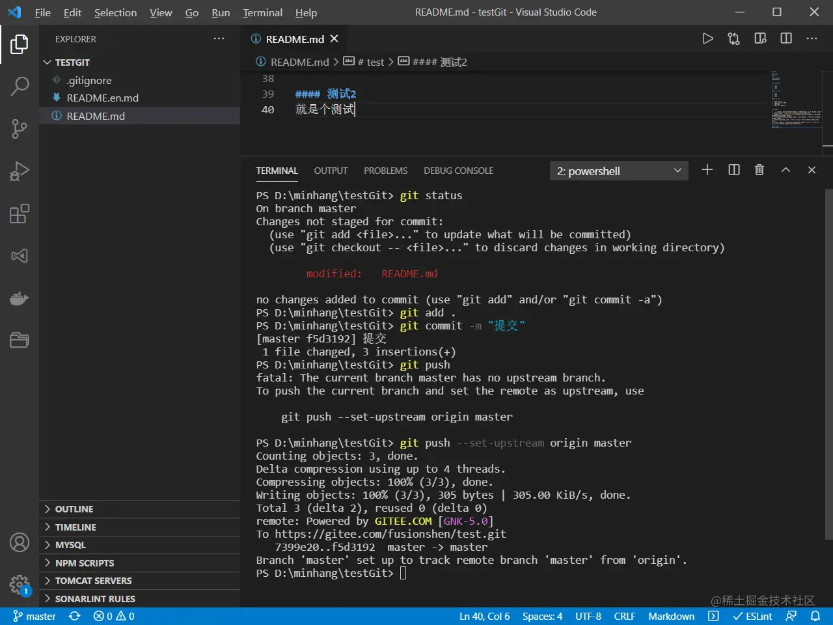Viewport: 833px width, 625px height.
Task: Collapse the TESTGIT folder section
Action: pos(139,62)
